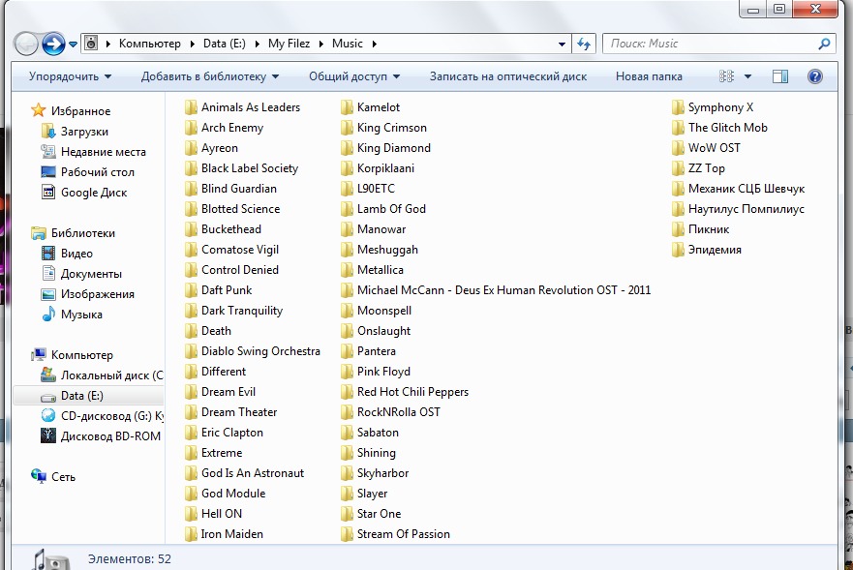Open the Общий доступ menu

(x=354, y=76)
